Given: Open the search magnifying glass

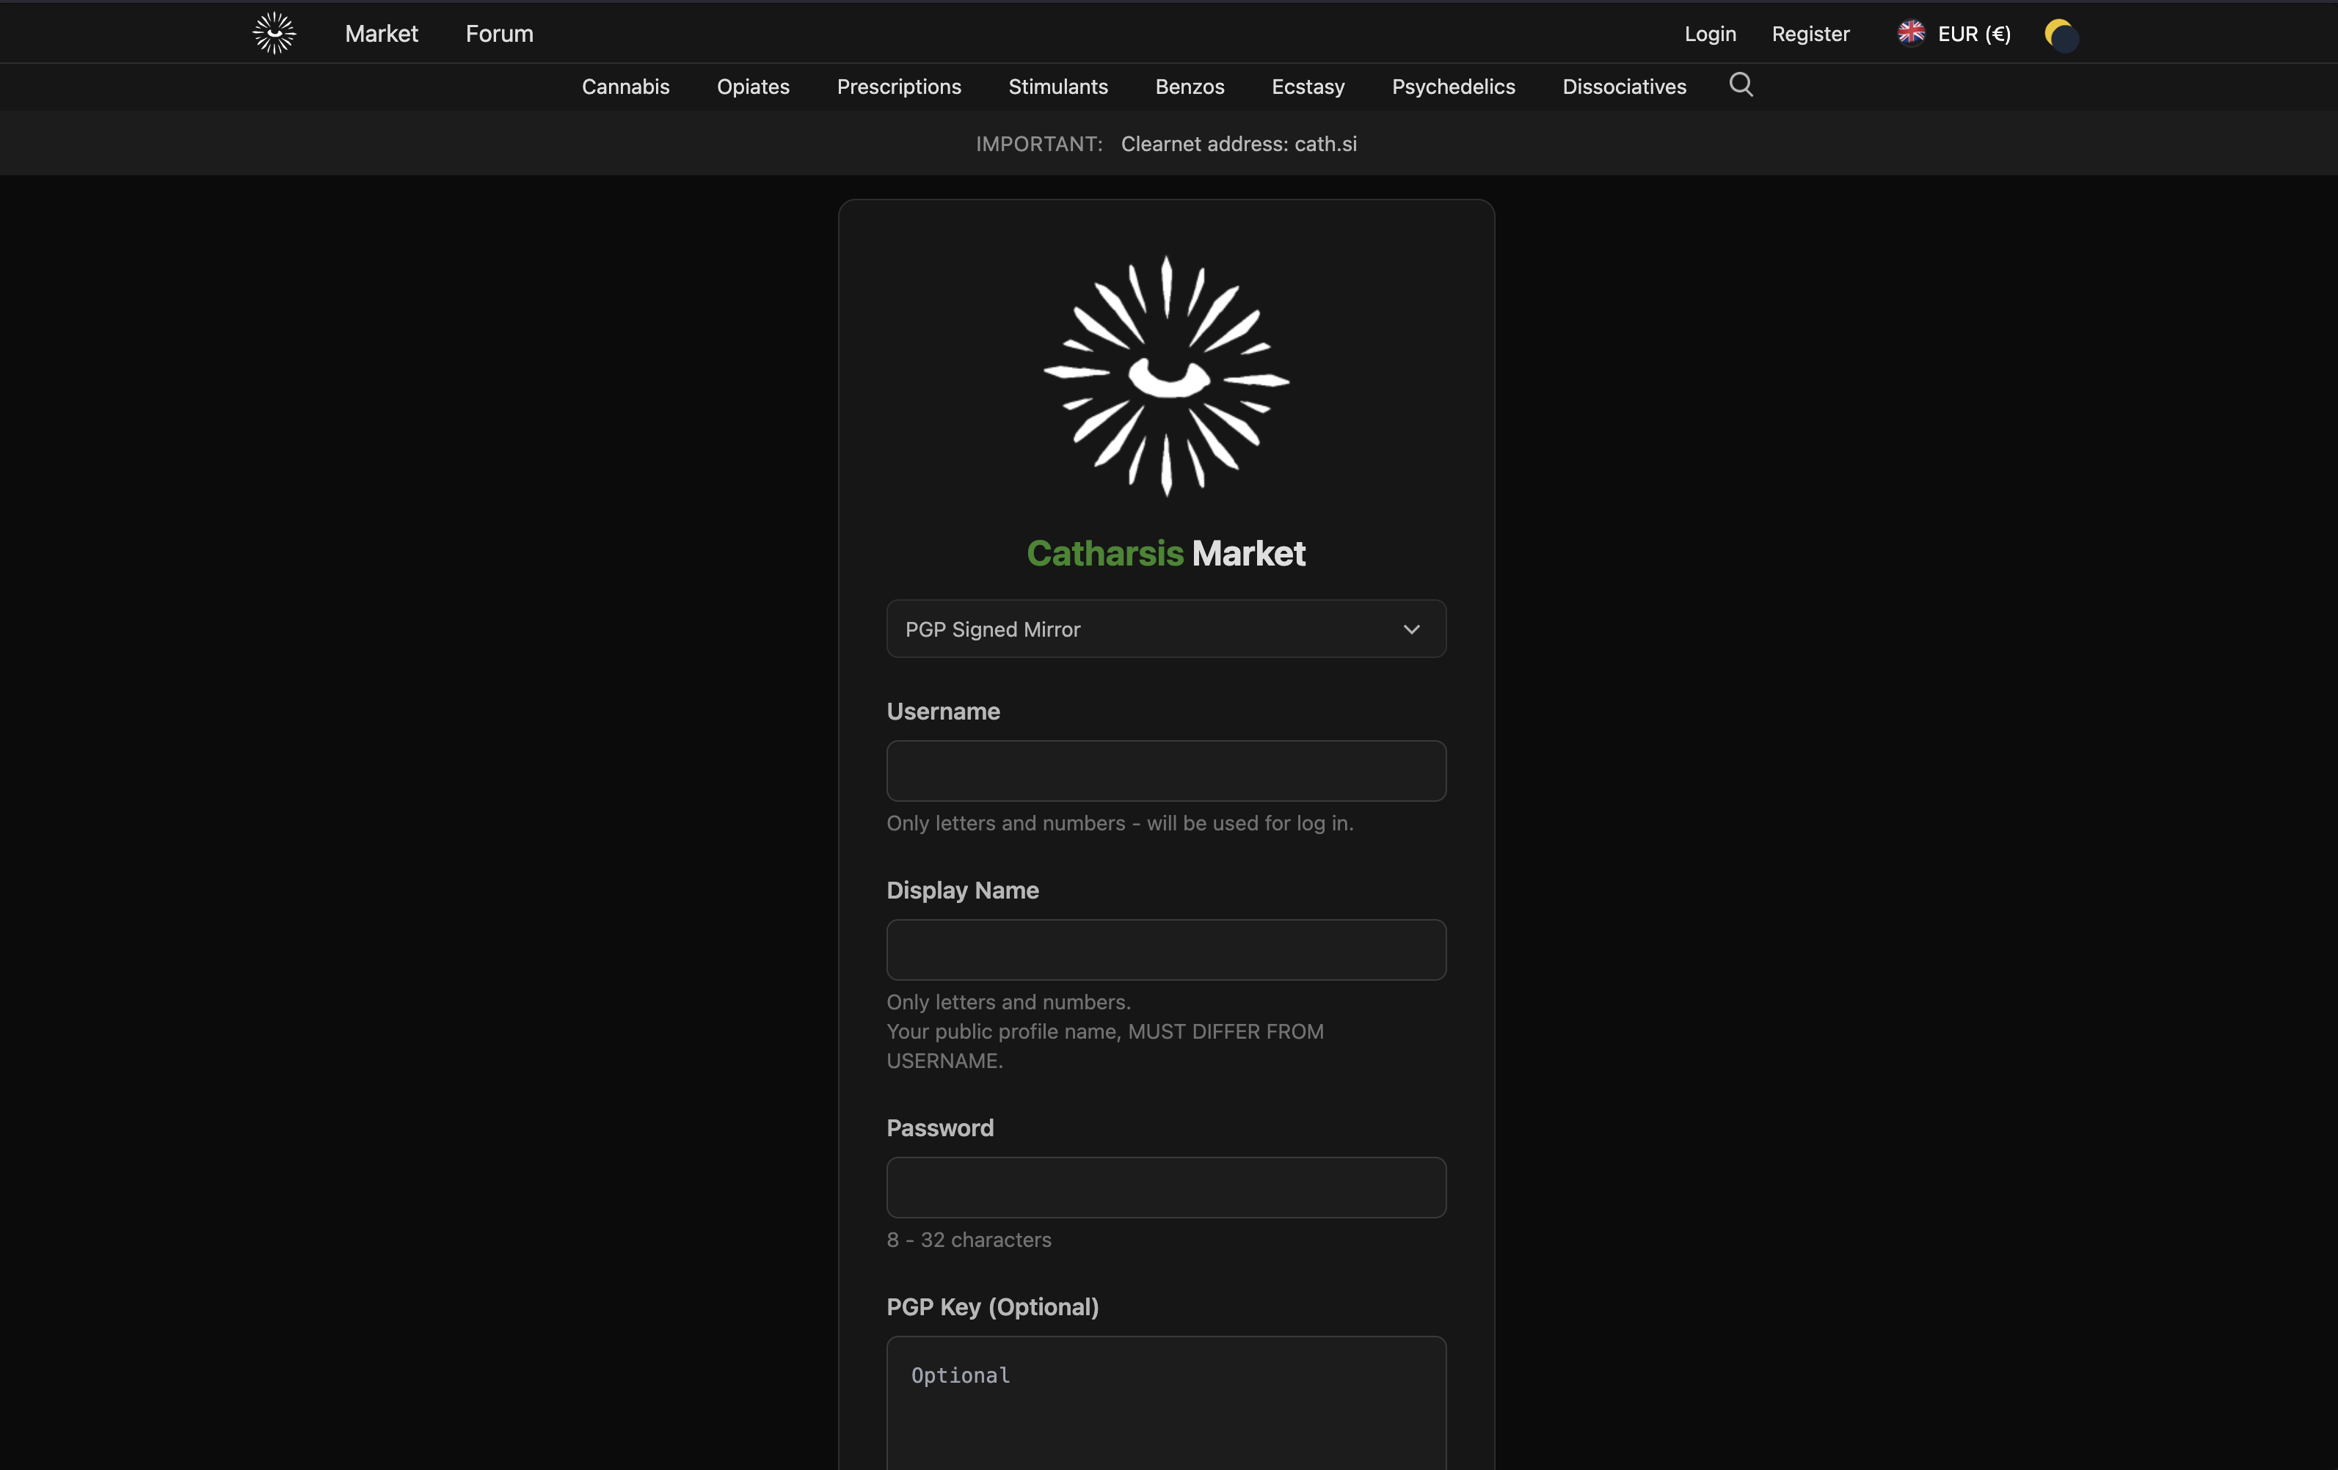Looking at the screenshot, I should [x=1740, y=85].
